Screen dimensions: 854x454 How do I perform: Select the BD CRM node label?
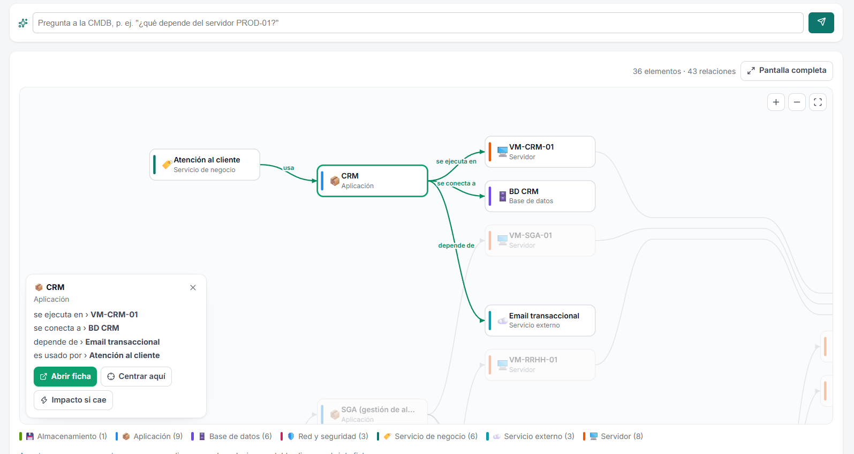tap(524, 191)
